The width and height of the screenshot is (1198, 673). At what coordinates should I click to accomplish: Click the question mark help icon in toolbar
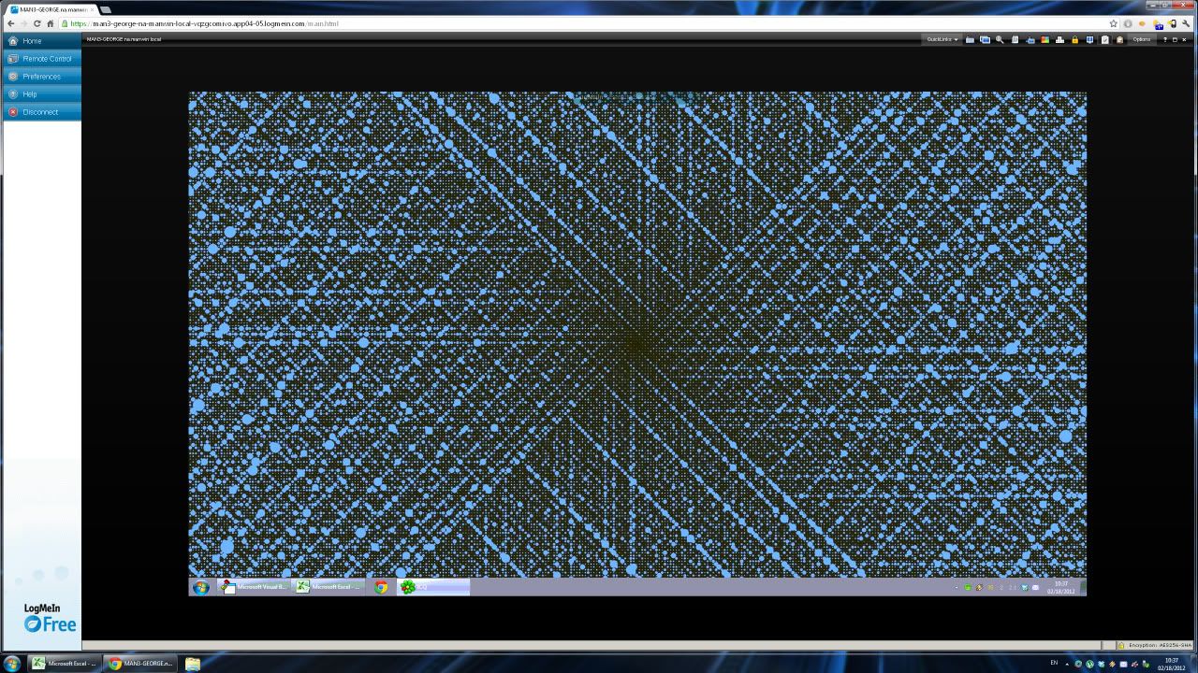(x=1164, y=39)
